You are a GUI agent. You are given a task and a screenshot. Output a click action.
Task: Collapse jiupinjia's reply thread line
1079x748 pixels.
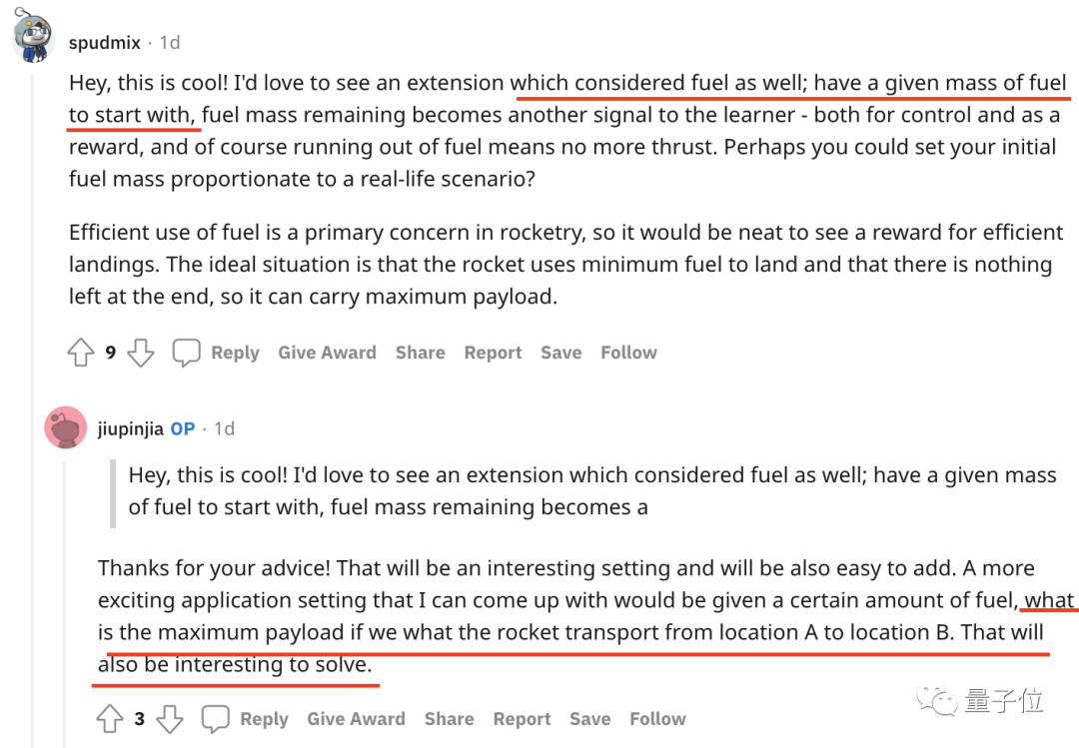(65, 599)
